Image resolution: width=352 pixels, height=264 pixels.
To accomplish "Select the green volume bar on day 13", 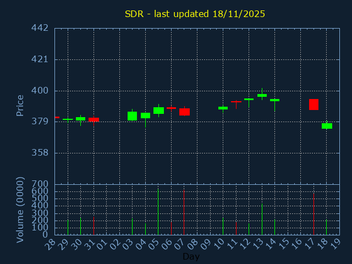I will coord(262,219).
